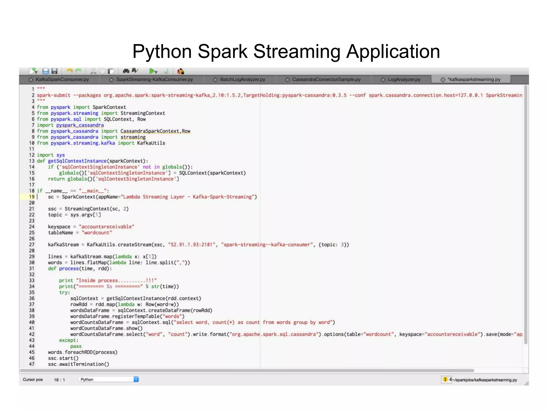Image resolution: width=548 pixels, height=411 pixels.
Task: Click the print "Inside process" line
Action: pyautogui.click(x=108, y=281)
